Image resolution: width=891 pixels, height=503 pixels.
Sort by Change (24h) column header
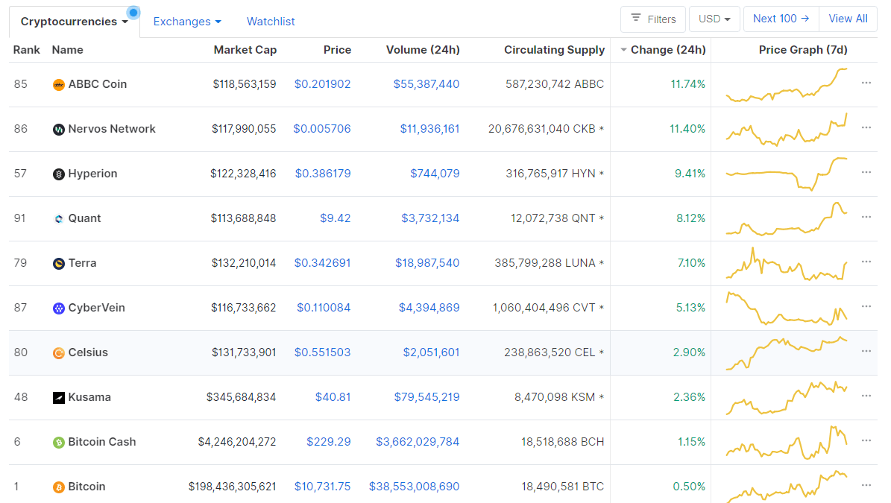point(663,50)
